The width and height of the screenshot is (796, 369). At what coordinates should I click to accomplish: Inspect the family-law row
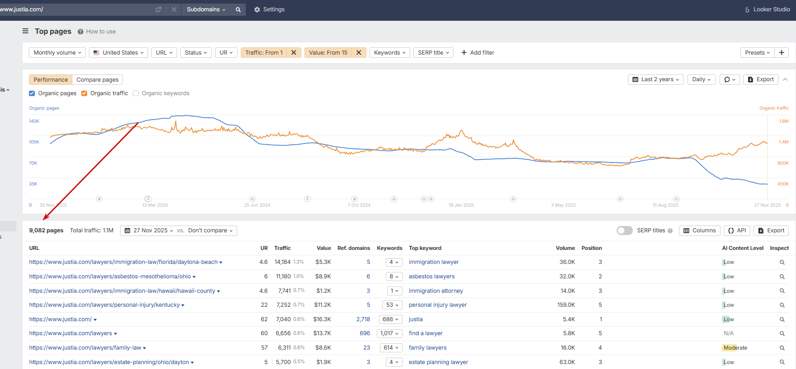pos(782,348)
